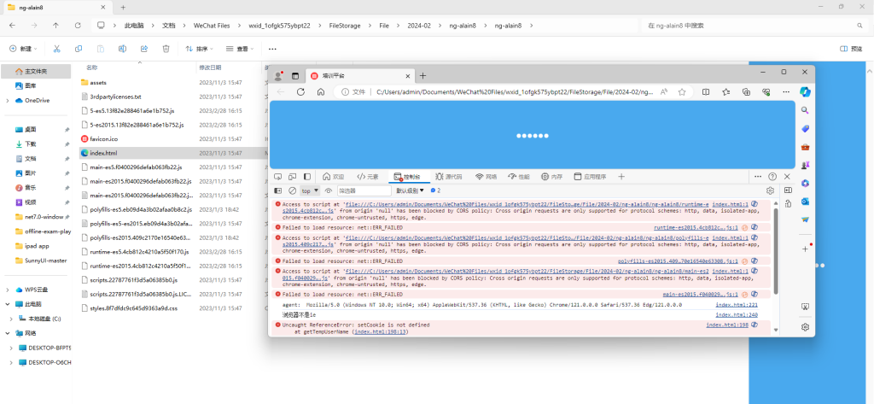The width and height of the screenshot is (874, 404).
Task: Open Edge settings and more menu
Action: coord(786,92)
